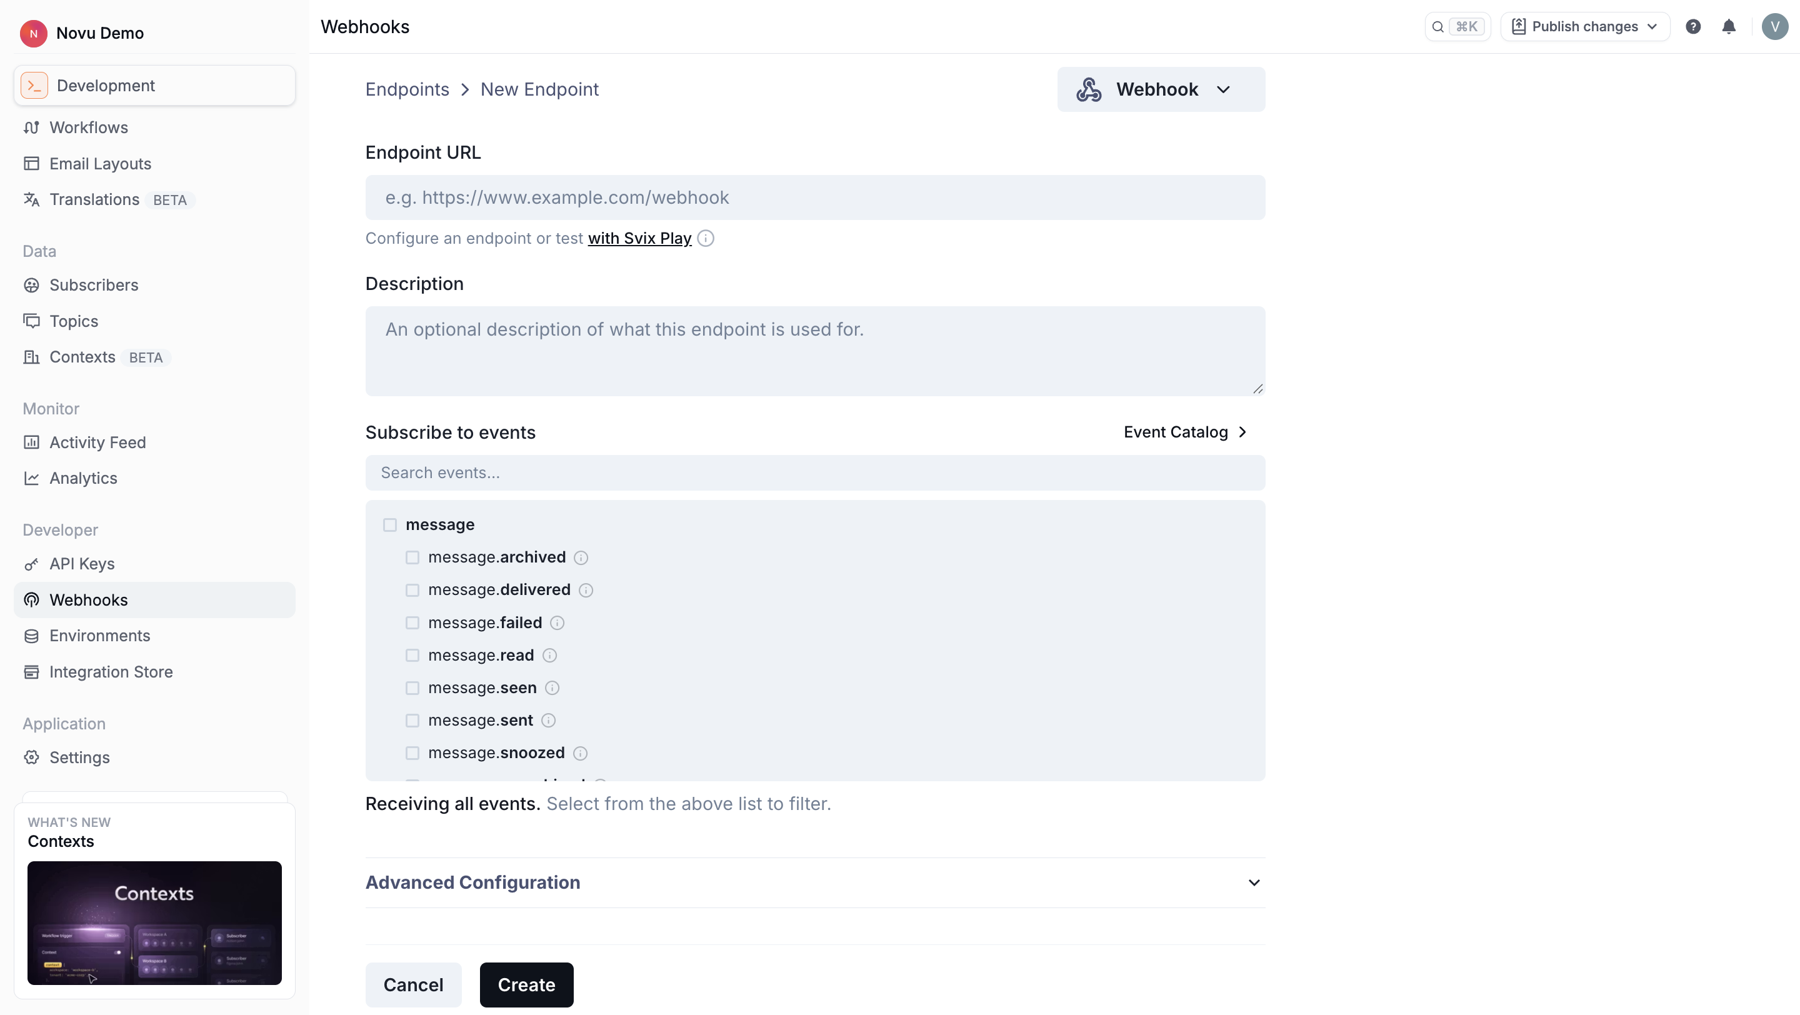Open Settings under the Application section
Screen dimensions: 1800x1015
pos(79,757)
